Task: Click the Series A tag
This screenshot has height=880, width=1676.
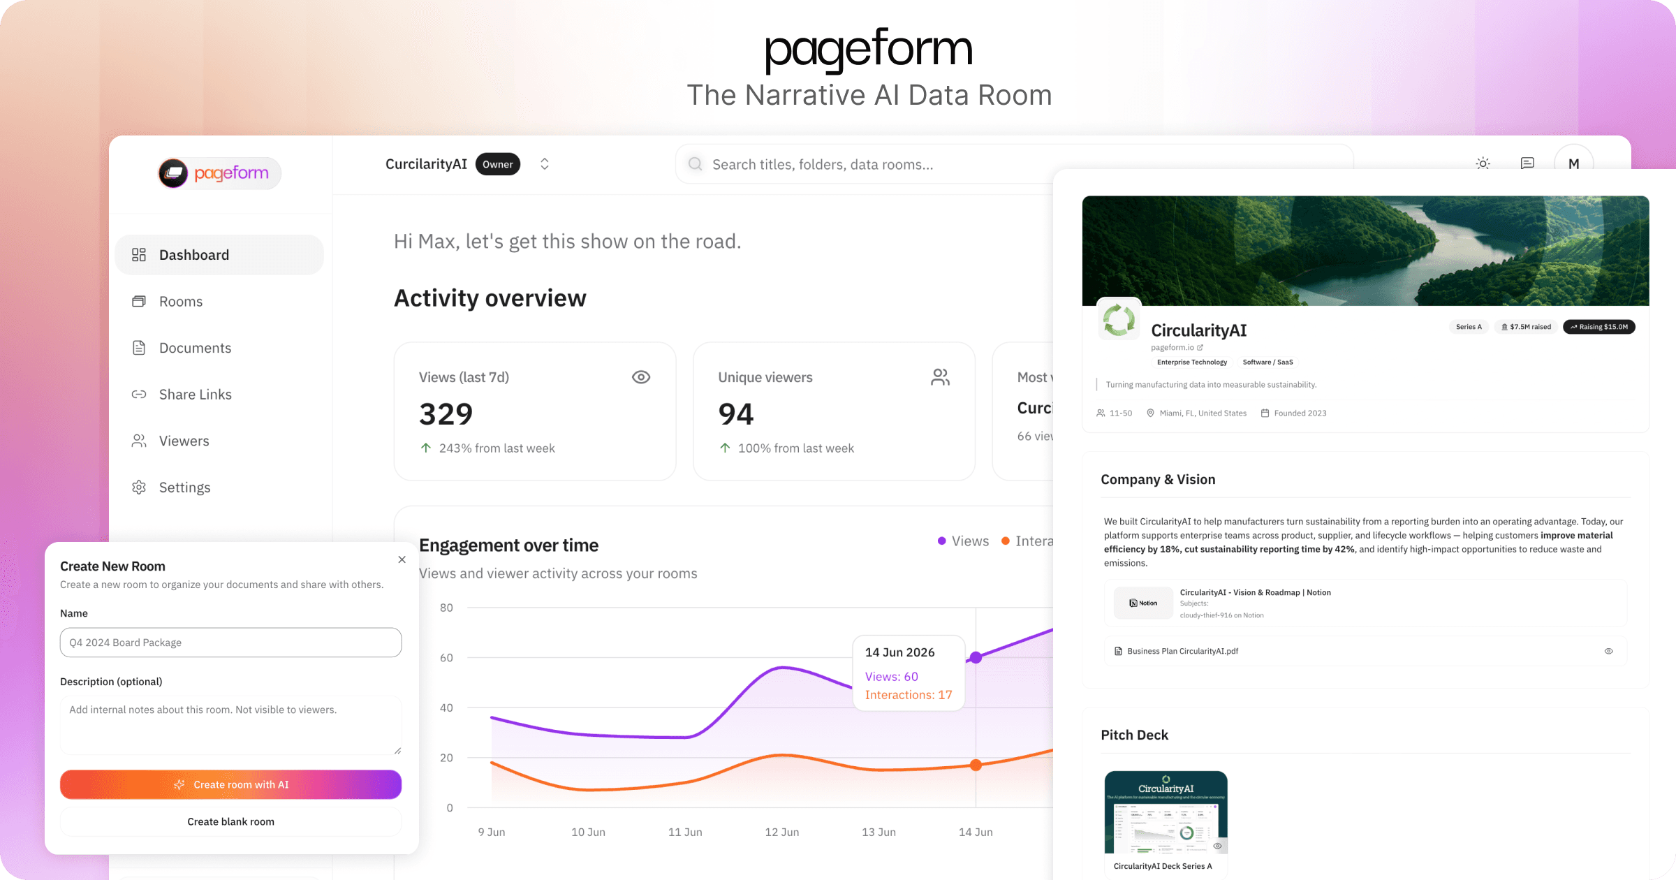Action: click(x=1469, y=327)
